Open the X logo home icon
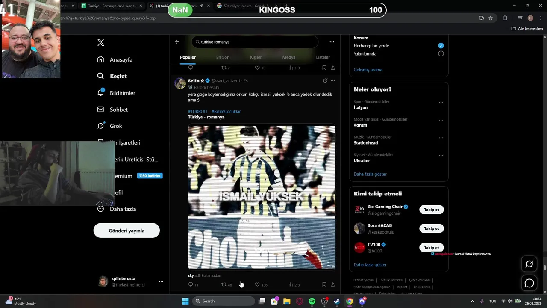Image resolution: width=547 pixels, height=308 pixels. (101, 42)
